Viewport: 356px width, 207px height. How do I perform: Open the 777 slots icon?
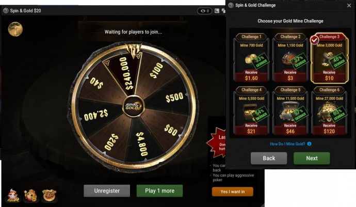49,196
